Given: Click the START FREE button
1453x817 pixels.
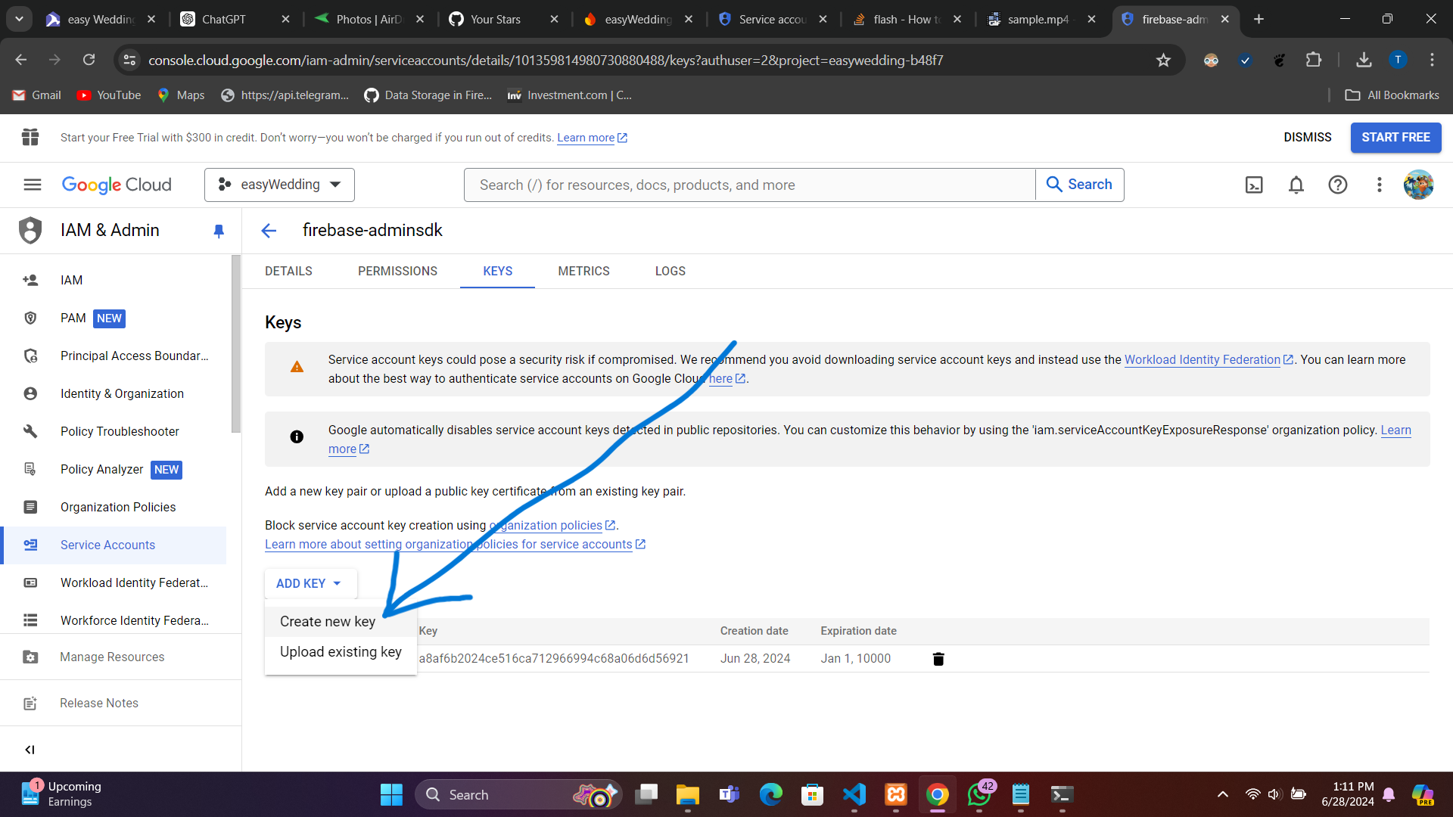Looking at the screenshot, I should click(1395, 138).
